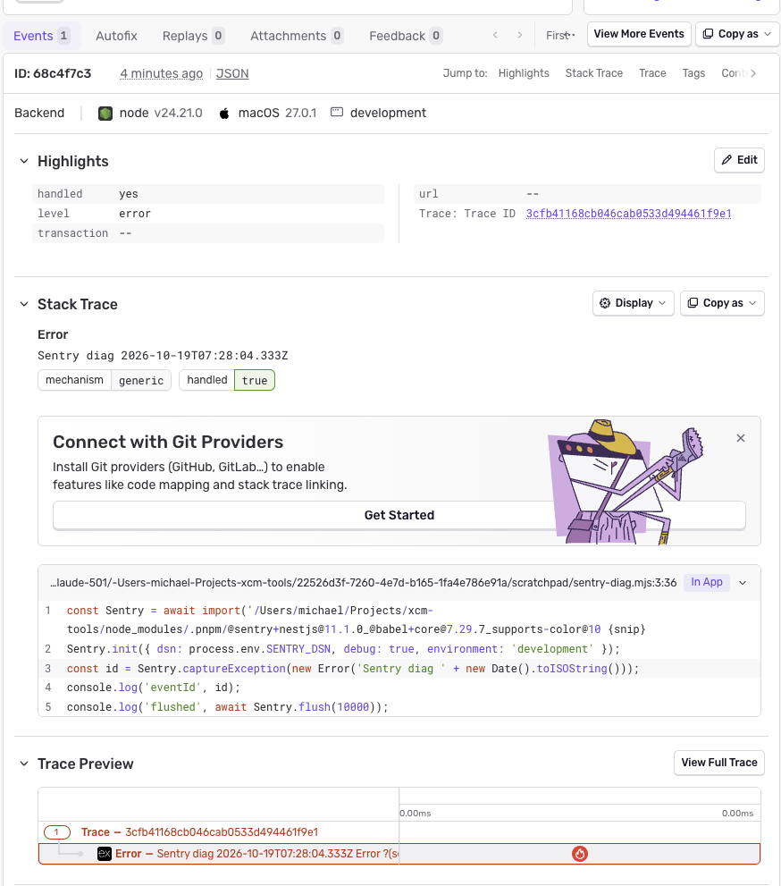Open the Stack Trace Copy as dropdown
This screenshot has width=781, height=886.
click(722, 303)
